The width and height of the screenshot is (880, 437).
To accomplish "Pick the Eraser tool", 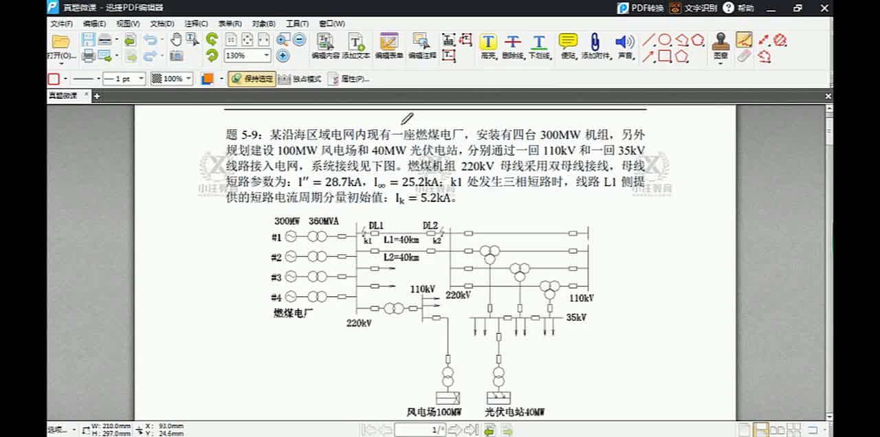I will [744, 56].
